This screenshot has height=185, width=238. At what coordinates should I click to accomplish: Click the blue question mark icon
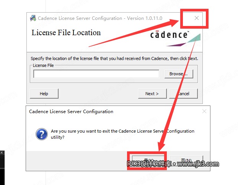tap(42, 134)
